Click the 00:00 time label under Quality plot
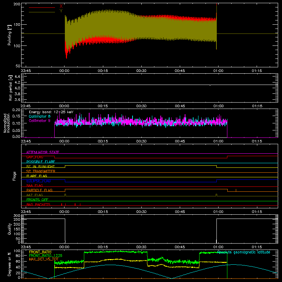This screenshot has height=282, width=282. click(64, 247)
